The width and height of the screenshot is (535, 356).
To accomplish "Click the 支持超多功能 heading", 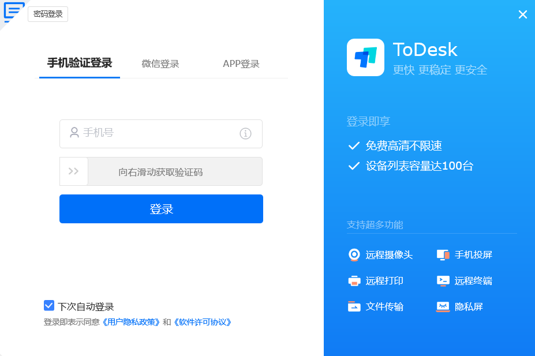I will [375, 224].
